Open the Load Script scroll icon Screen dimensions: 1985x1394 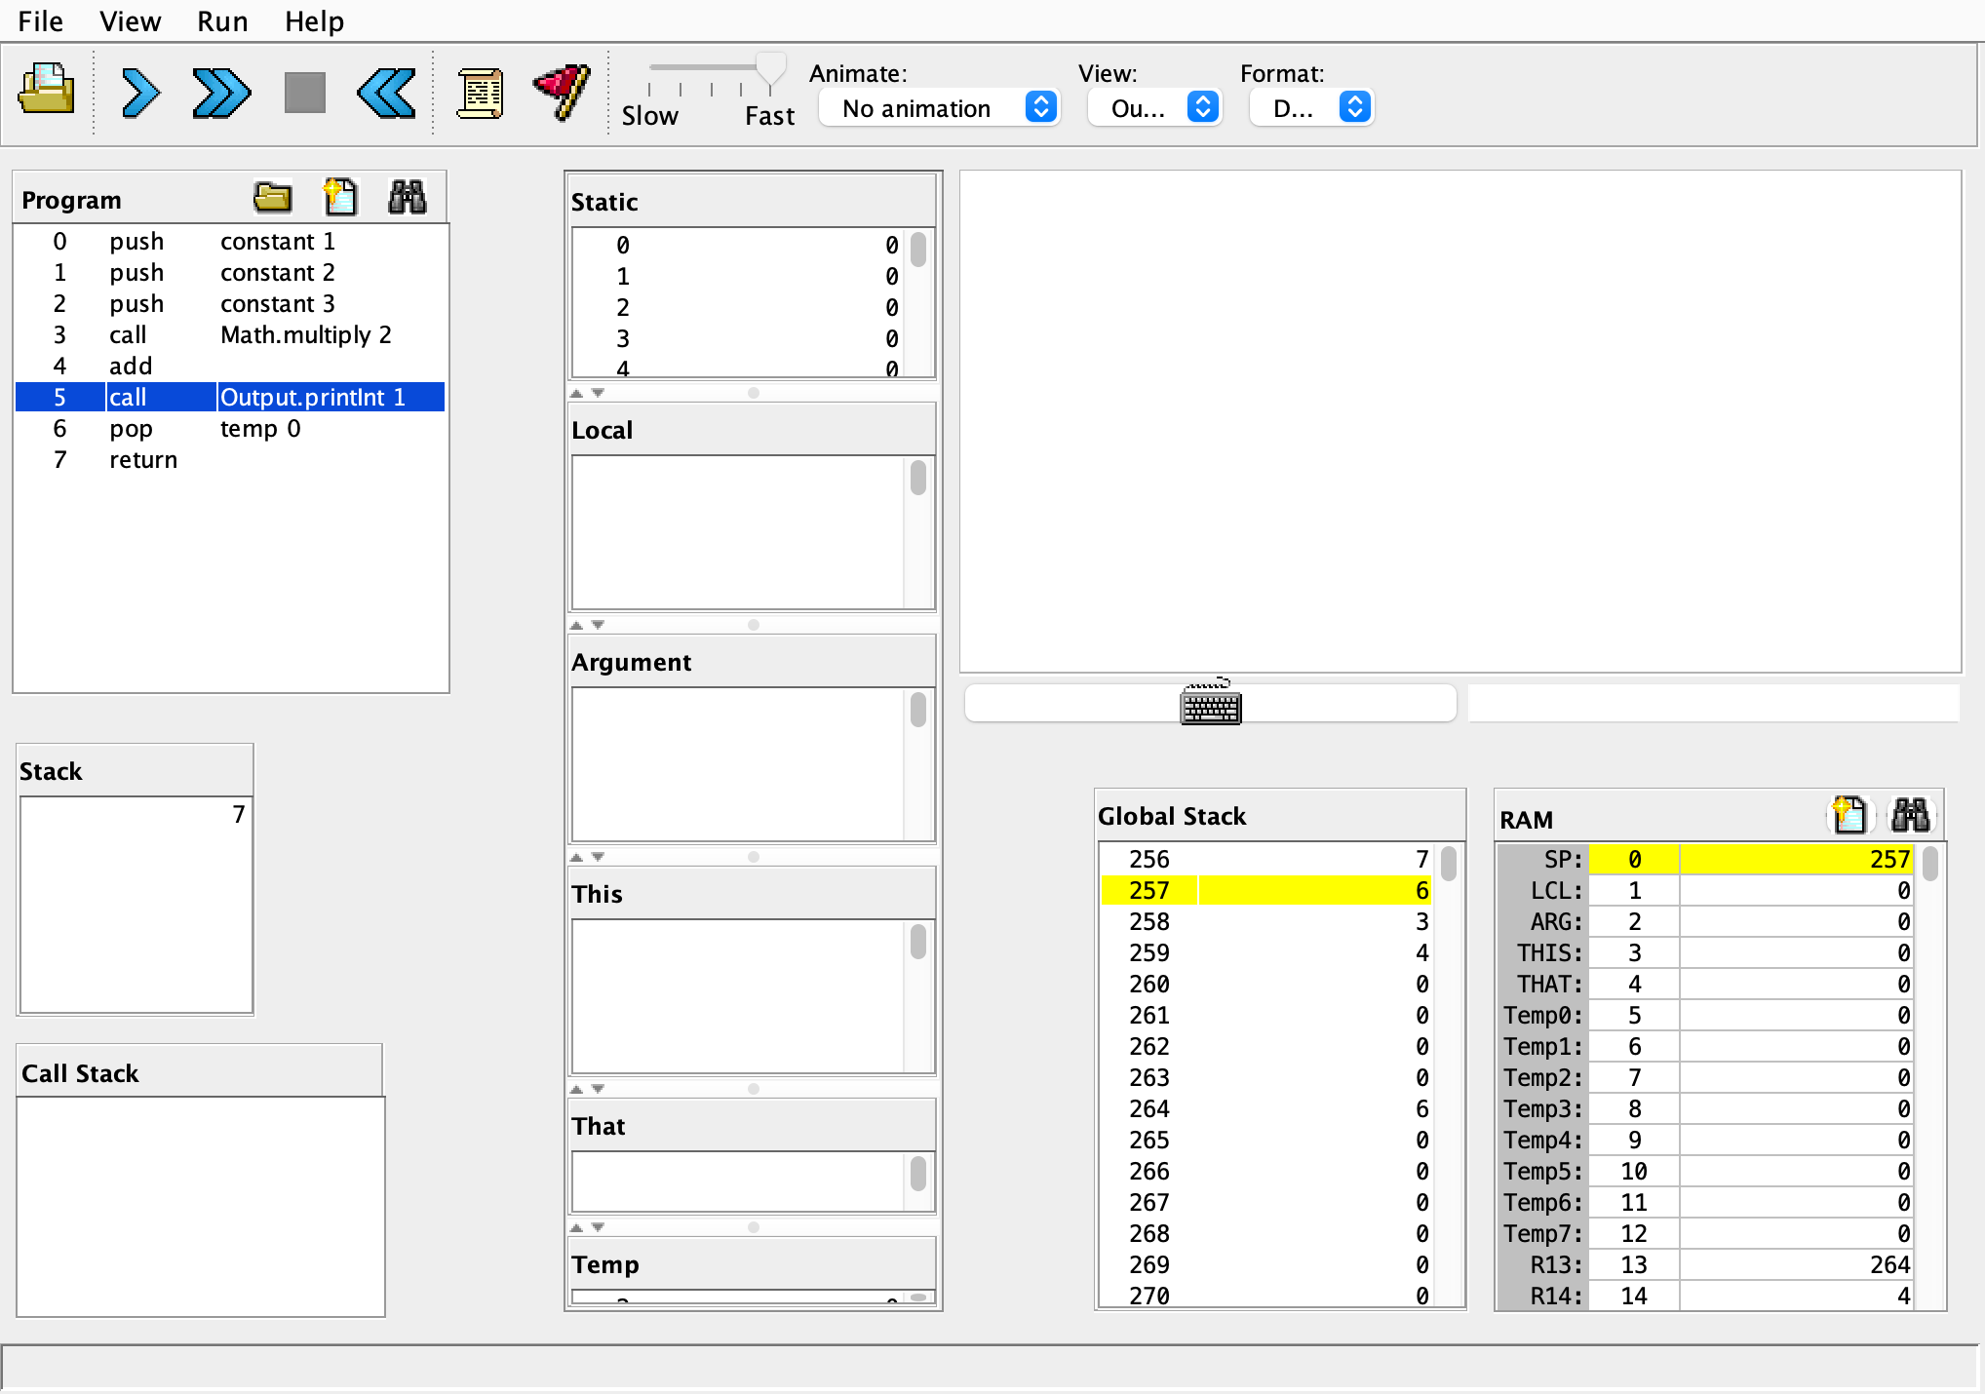(481, 94)
